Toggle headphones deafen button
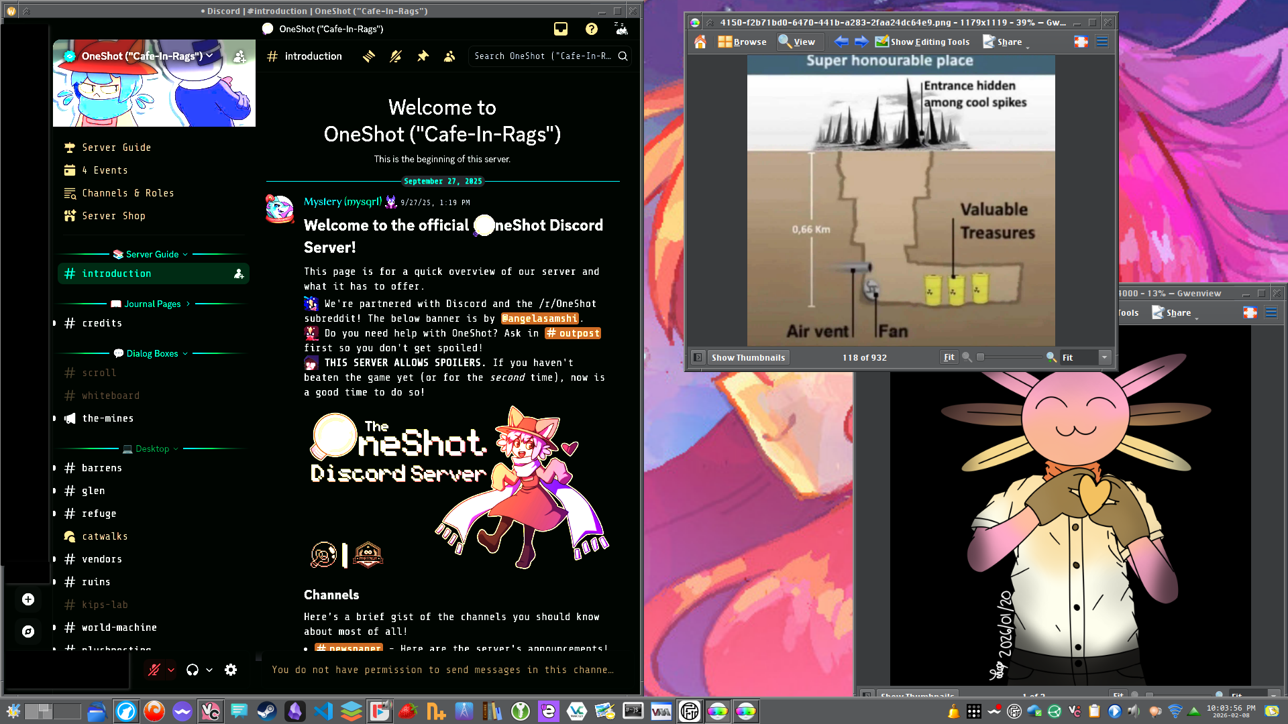The height and width of the screenshot is (724, 1288). 193,670
